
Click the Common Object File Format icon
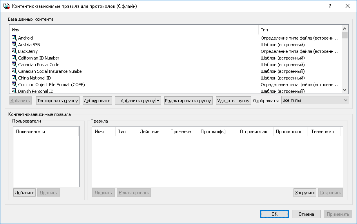14,85
